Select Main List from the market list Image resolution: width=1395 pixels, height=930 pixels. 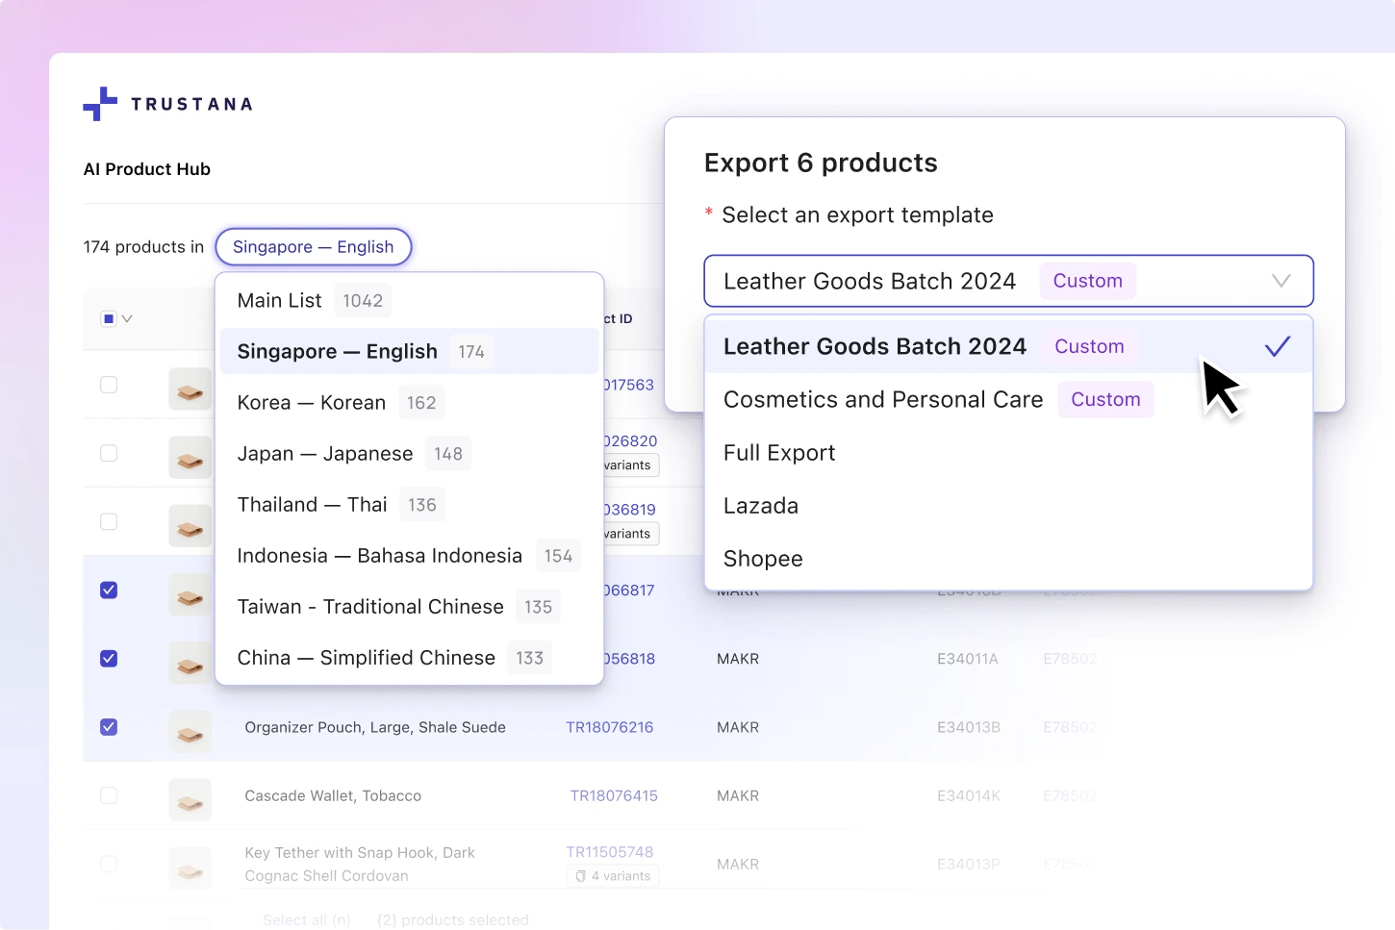click(409, 301)
